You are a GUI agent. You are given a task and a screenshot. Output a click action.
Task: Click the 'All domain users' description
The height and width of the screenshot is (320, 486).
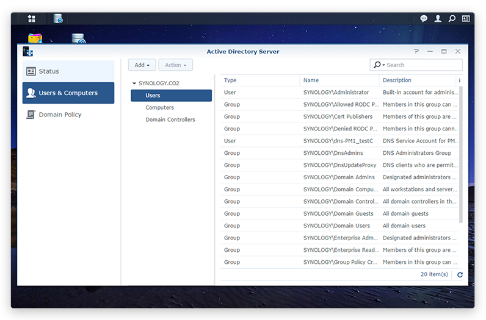point(404,226)
